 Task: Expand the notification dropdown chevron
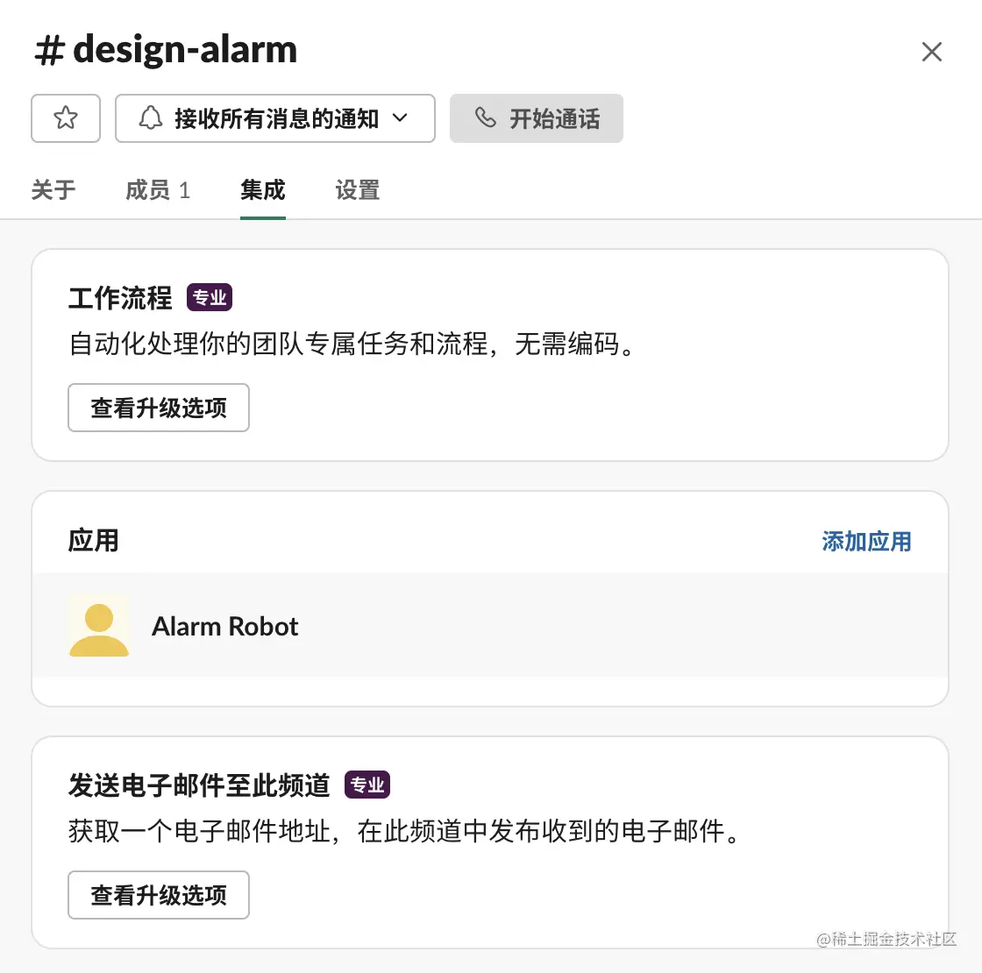[400, 118]
